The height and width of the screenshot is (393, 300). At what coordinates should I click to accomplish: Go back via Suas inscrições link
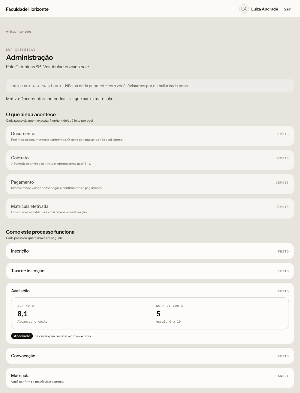[x=19, y=31]
